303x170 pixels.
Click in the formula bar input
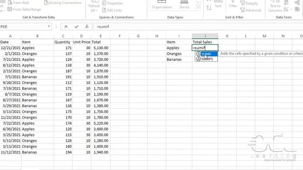[198, 26]
